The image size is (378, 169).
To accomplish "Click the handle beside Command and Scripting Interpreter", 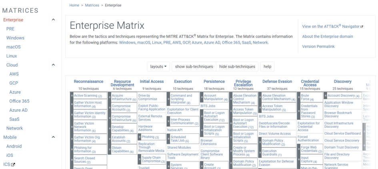I will [168, 99].
